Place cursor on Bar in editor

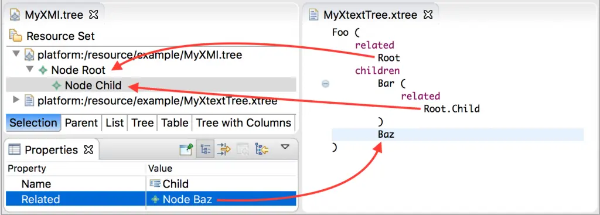[386, 83]
